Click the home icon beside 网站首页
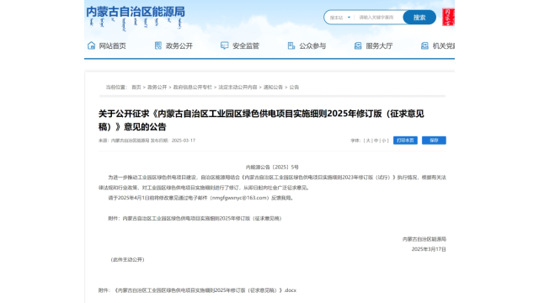This screenshot has width=539, height=303. click(x=91, y=45)
